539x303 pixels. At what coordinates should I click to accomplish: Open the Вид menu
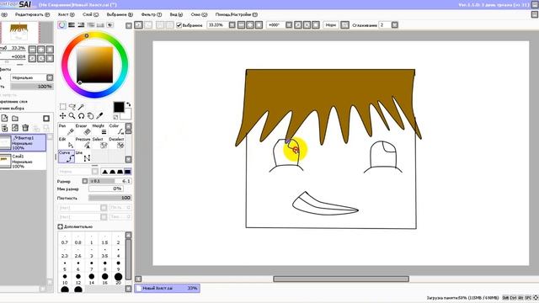click(176, 14)
